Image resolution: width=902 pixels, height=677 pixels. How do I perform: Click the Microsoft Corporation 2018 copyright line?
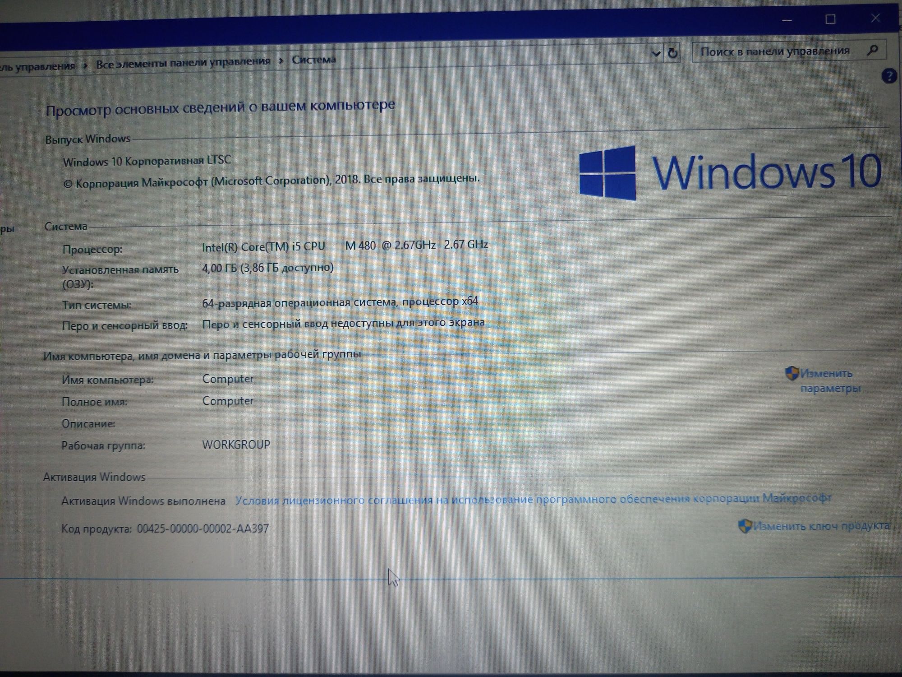point(271,181)
